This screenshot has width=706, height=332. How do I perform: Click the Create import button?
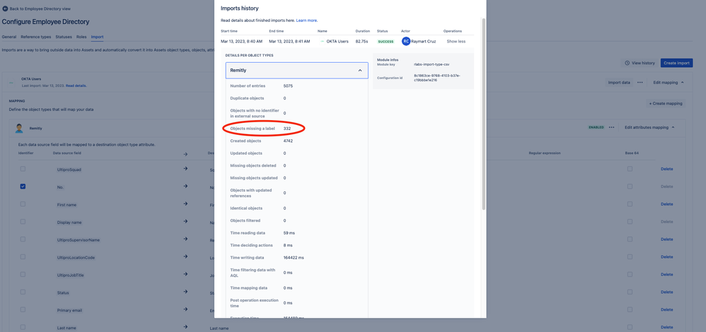tap(676, 63)
